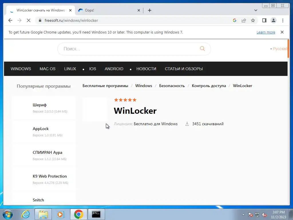293x220 pixels.
Task: Open Windows Media Player from taskbar
Action: tap(60, 214)
